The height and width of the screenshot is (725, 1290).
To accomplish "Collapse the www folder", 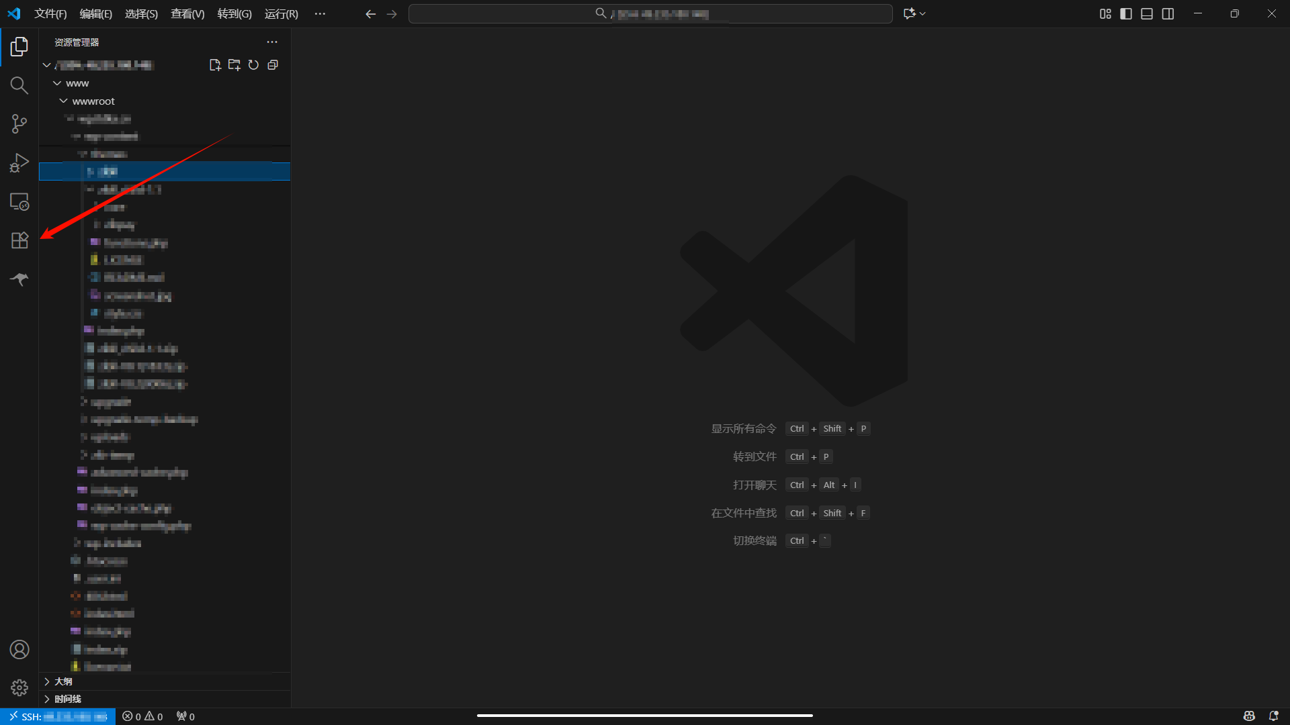I will click(77, 83).
